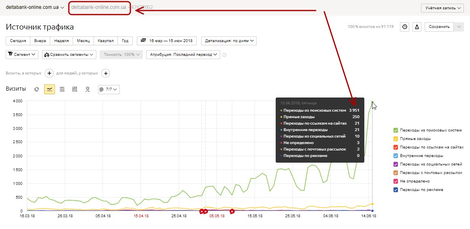Viewport: 470px width, 229px height.
Task: Toggle the Переходы с почтовых рассылок checkbox
Action: coord(396,173)
